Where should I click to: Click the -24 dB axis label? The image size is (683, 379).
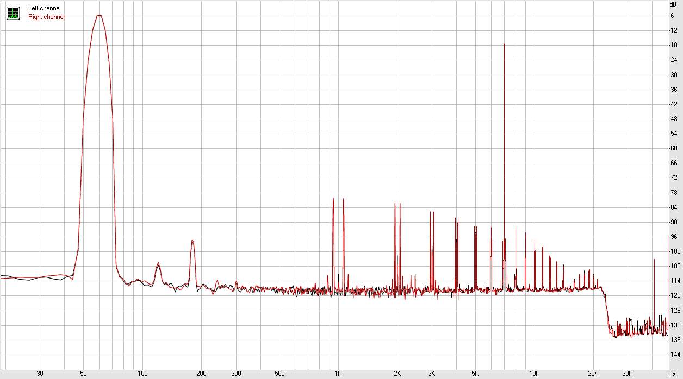tap(673, 60)
